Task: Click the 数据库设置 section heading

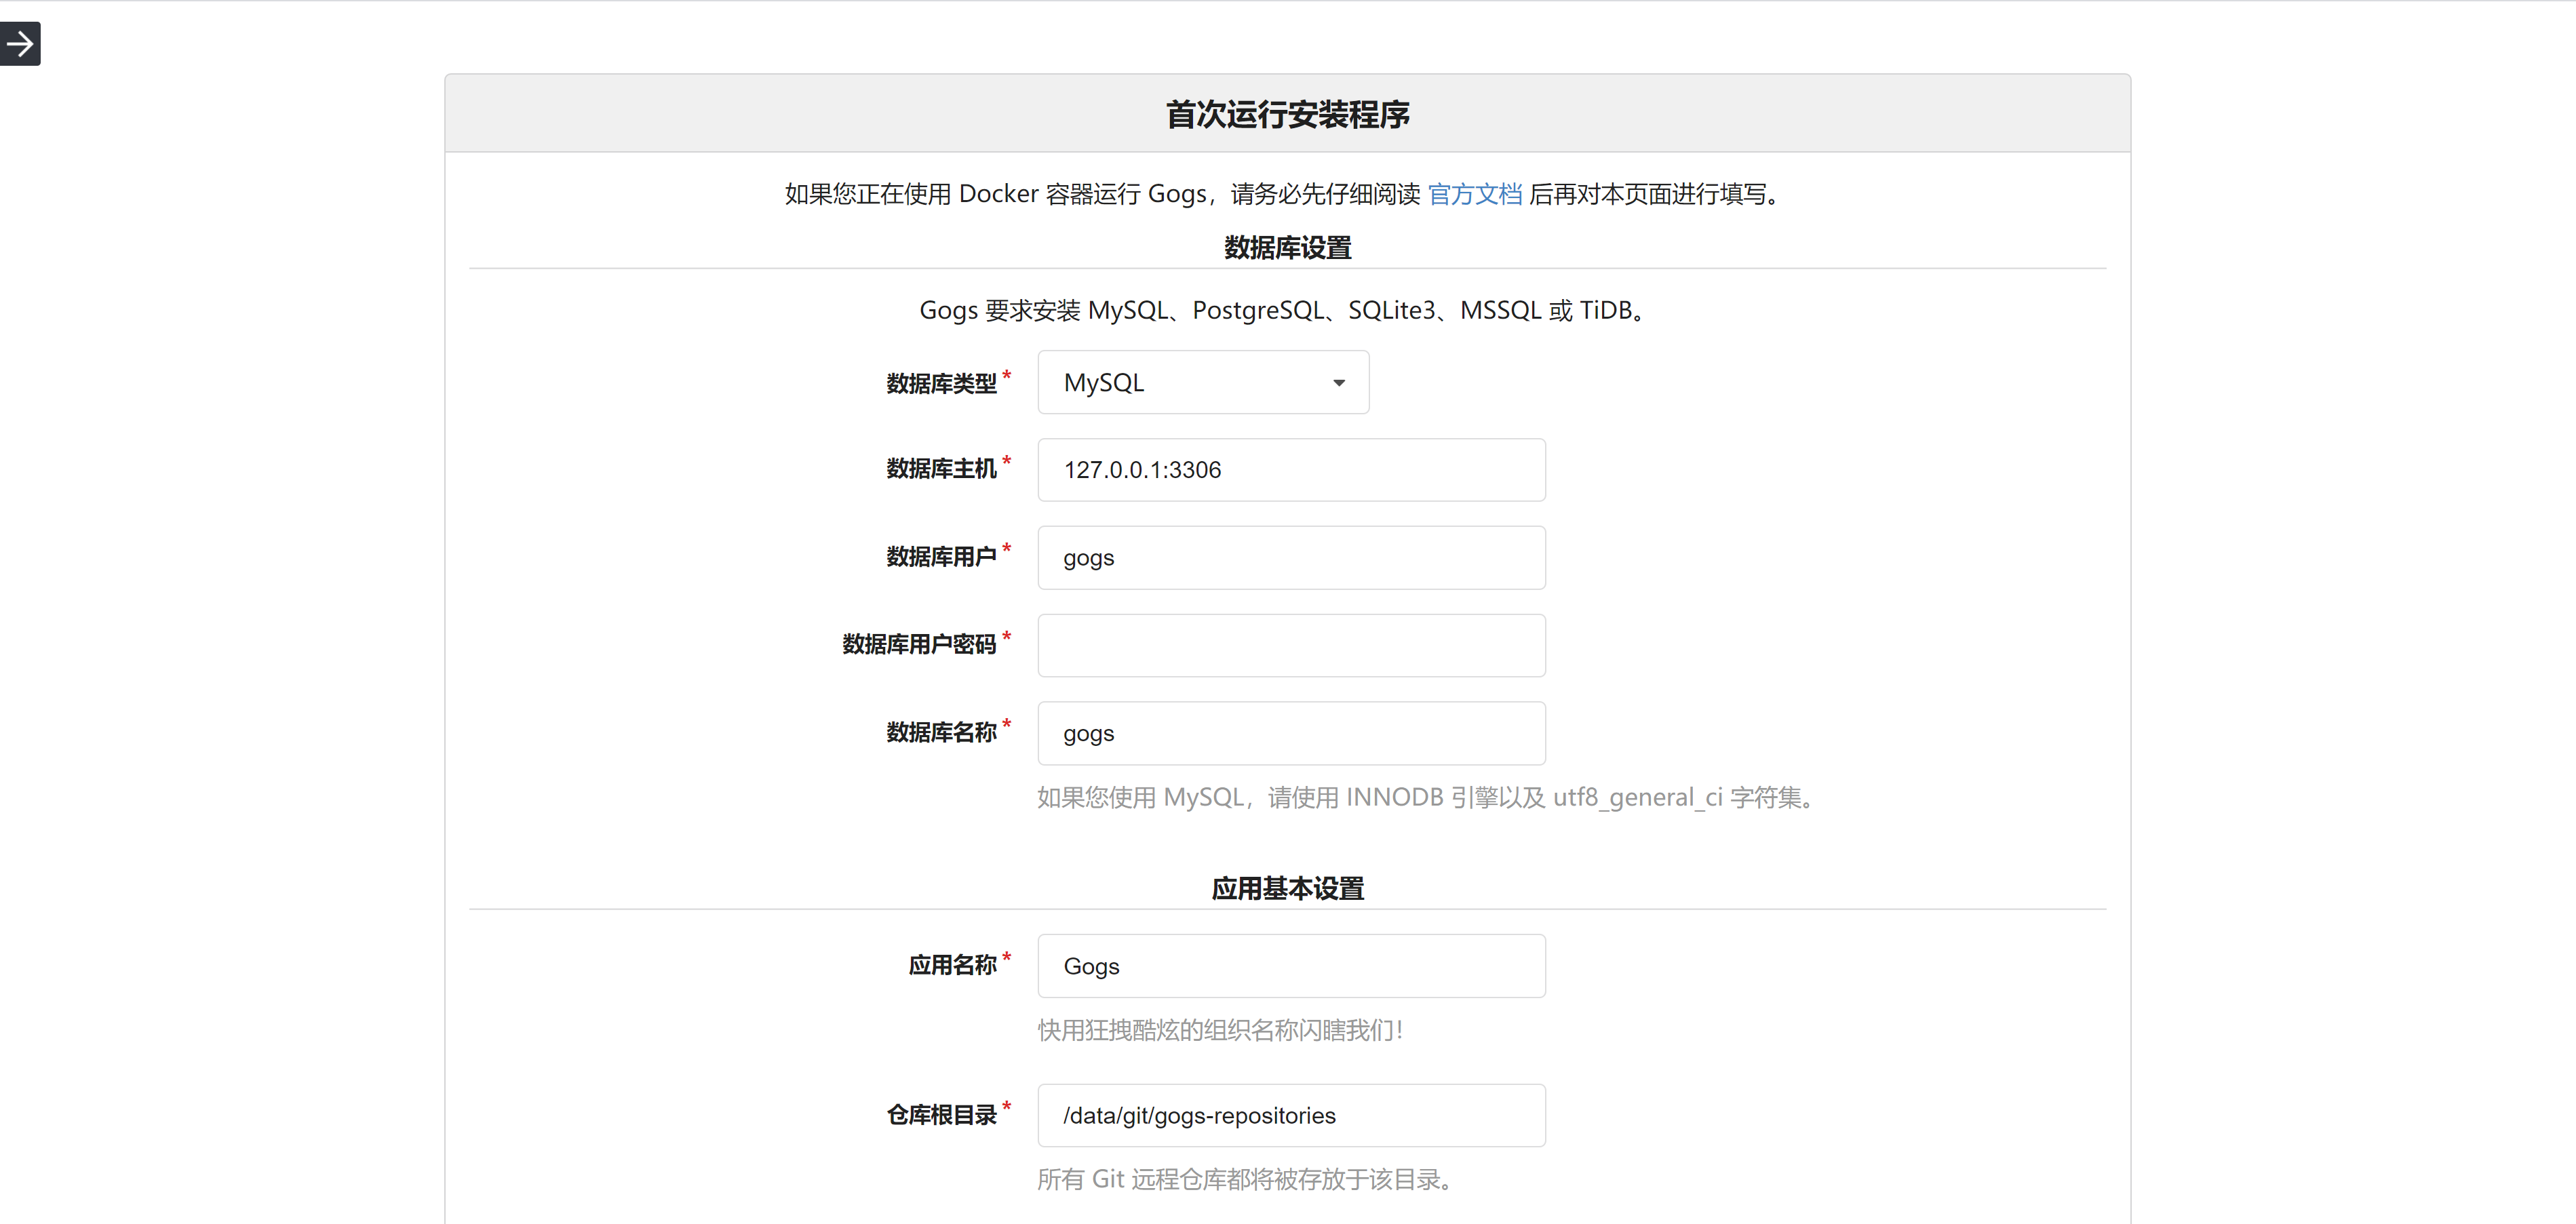Action: click(1287, 248)
